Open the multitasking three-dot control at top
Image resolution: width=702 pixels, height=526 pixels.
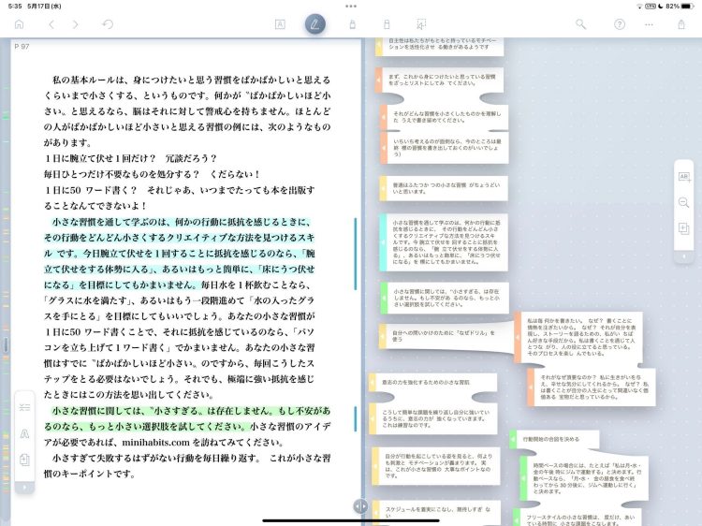pos(351,7)
